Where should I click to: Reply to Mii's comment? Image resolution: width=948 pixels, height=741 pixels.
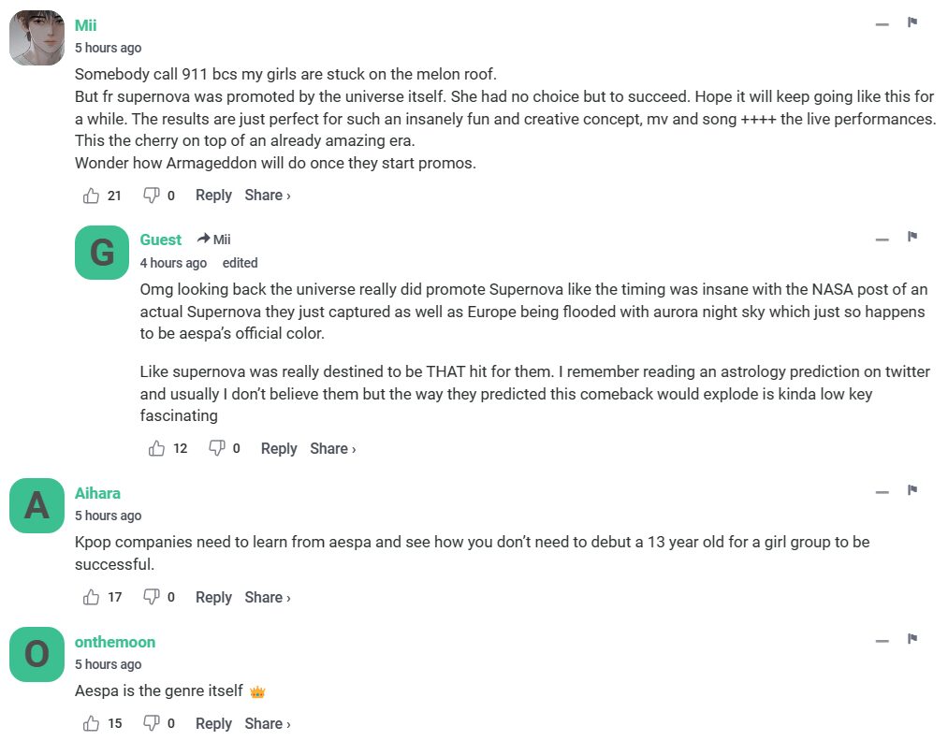point(213,196)
